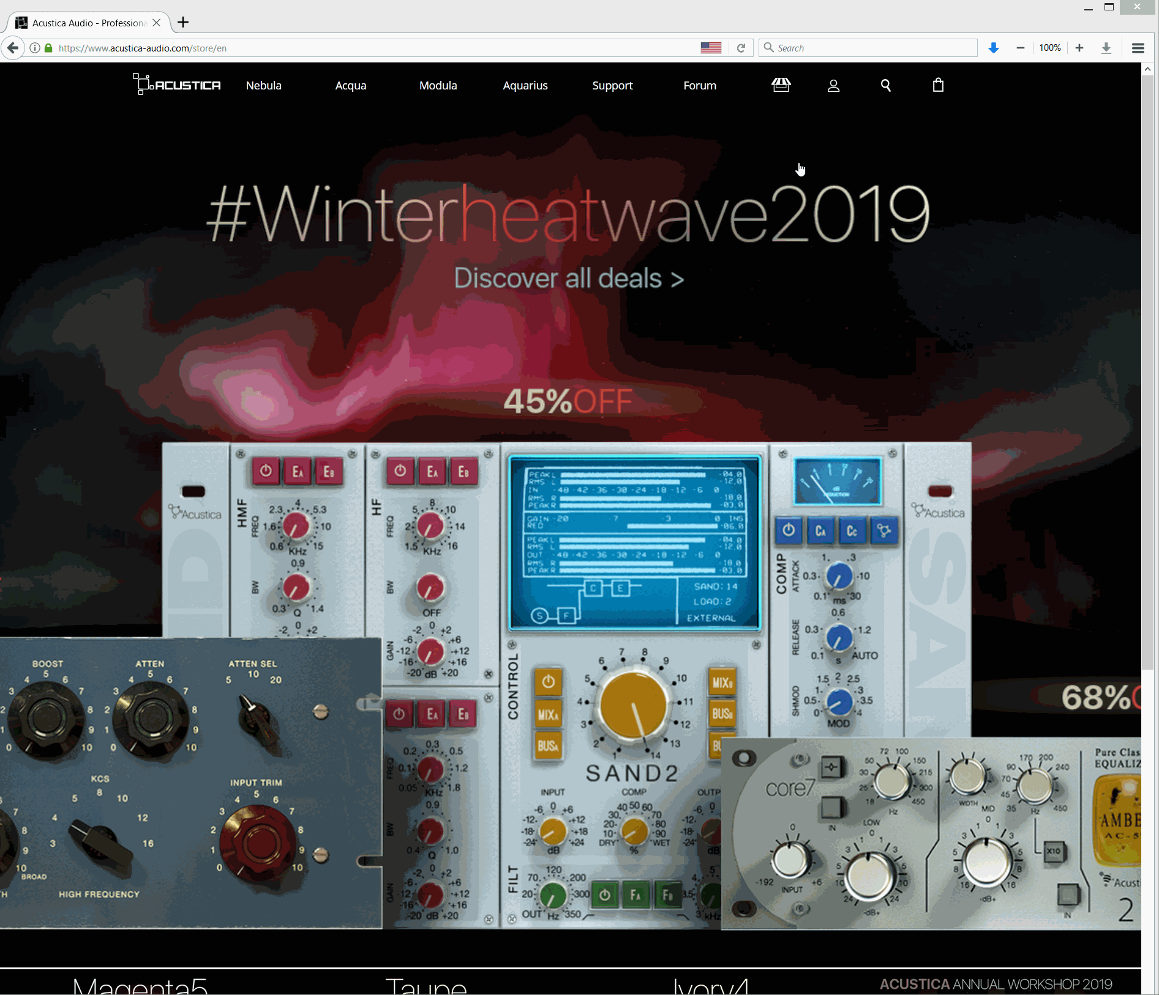This screenshot has height=995, width=1159.
Task: Click the large yellow SAND2 control knob
Action: click(x=633, y=705)
